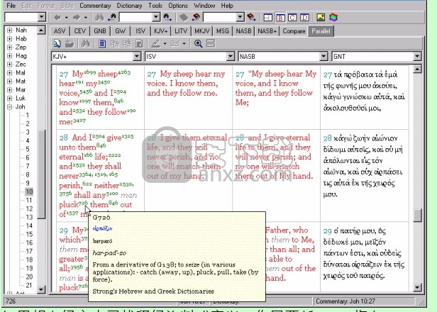Open the GNT parallel version dropdown
The image size is (437, 312).
click(417, 57)
